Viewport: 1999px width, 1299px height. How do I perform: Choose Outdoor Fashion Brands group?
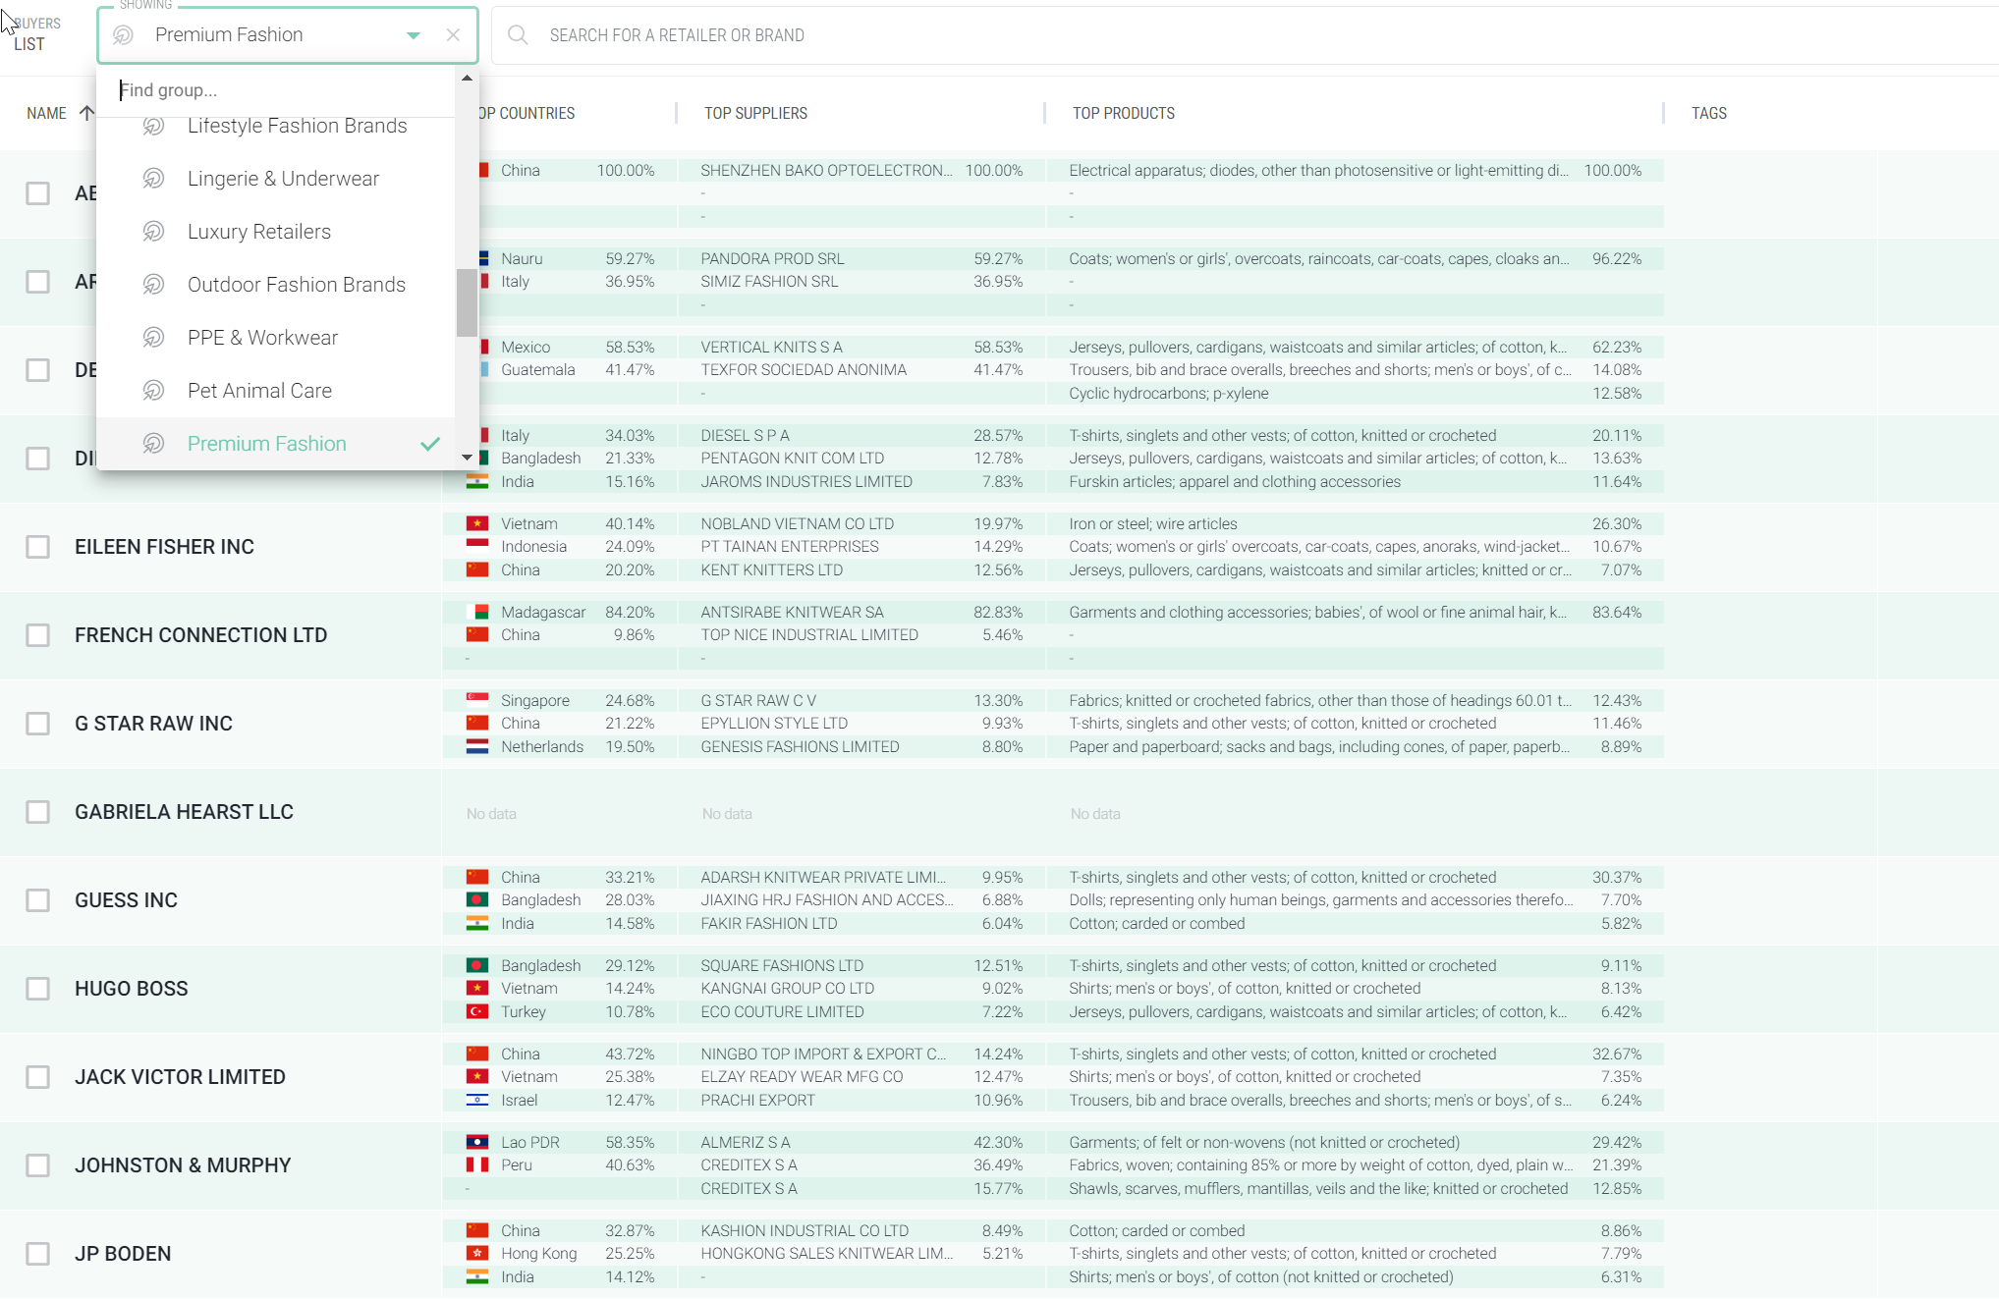(275, 285)
